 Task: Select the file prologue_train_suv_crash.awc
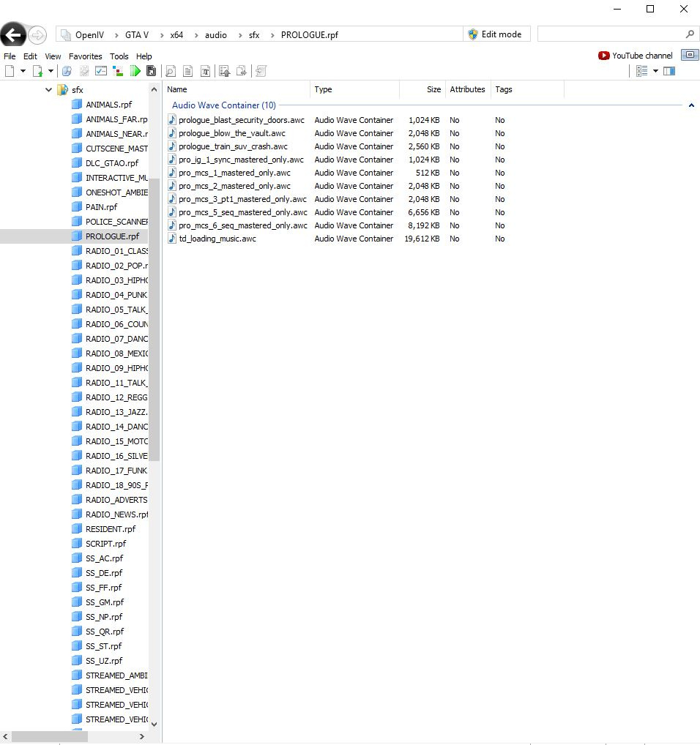(x=233, y=146)
